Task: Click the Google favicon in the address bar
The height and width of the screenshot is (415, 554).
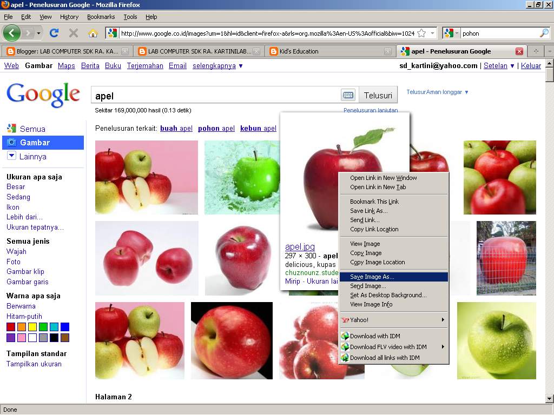Action: pos(112,33)
